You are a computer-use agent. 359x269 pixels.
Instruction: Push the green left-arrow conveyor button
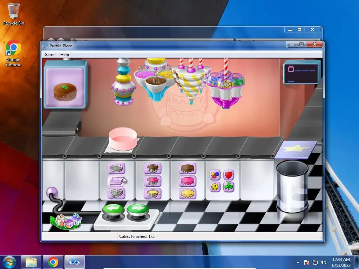click(x=113, y=210)
